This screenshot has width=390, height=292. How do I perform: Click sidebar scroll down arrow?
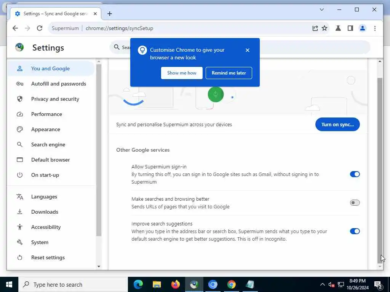pos(99,267)
